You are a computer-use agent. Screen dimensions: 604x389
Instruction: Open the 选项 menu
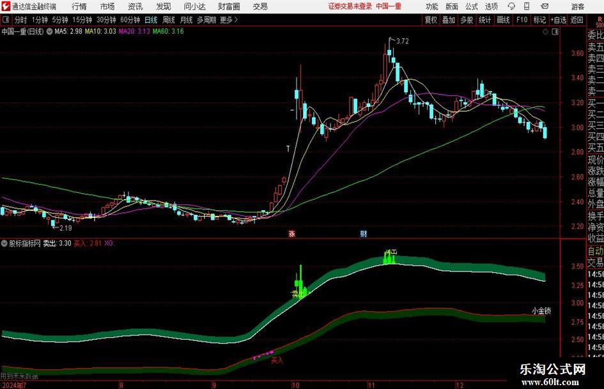click(491, 6)
